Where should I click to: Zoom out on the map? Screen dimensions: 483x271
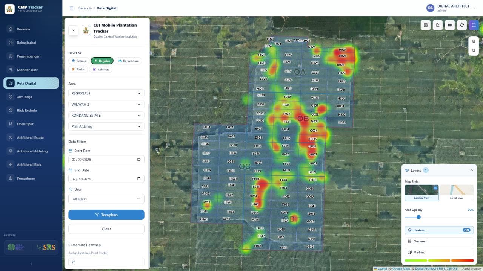point(474,50)
